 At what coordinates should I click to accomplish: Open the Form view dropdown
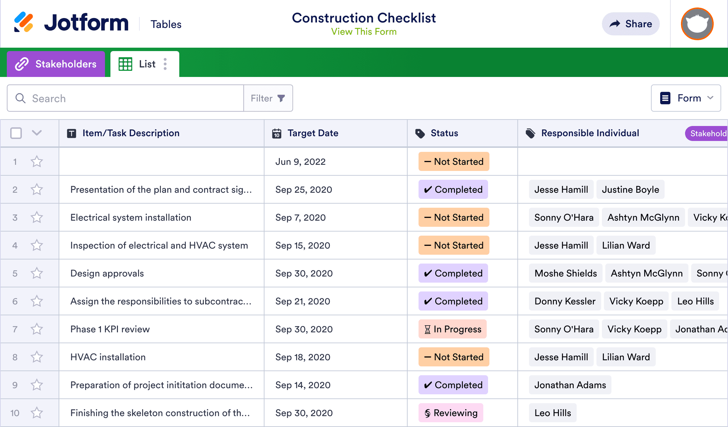pyautogui.click(x=686, y=98)
